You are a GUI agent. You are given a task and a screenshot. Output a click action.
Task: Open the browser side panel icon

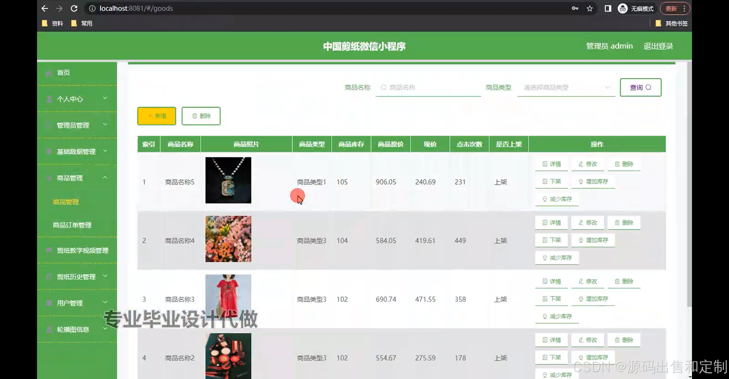point(608,9)
